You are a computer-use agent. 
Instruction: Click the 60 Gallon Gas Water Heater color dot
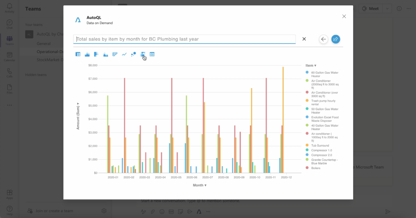click(x=307, y=72)
